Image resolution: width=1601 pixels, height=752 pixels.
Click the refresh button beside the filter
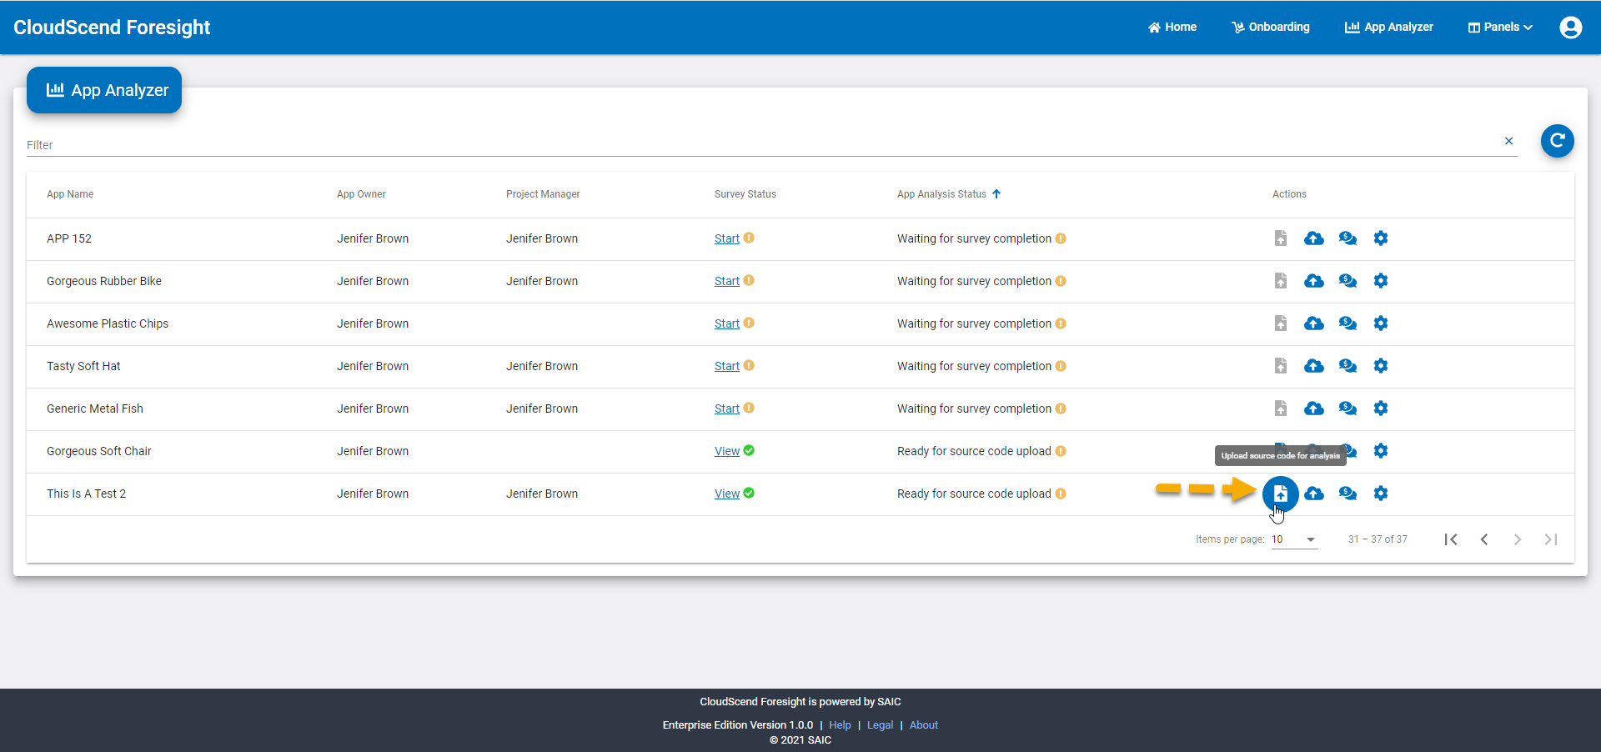(x=1557, y=141)
